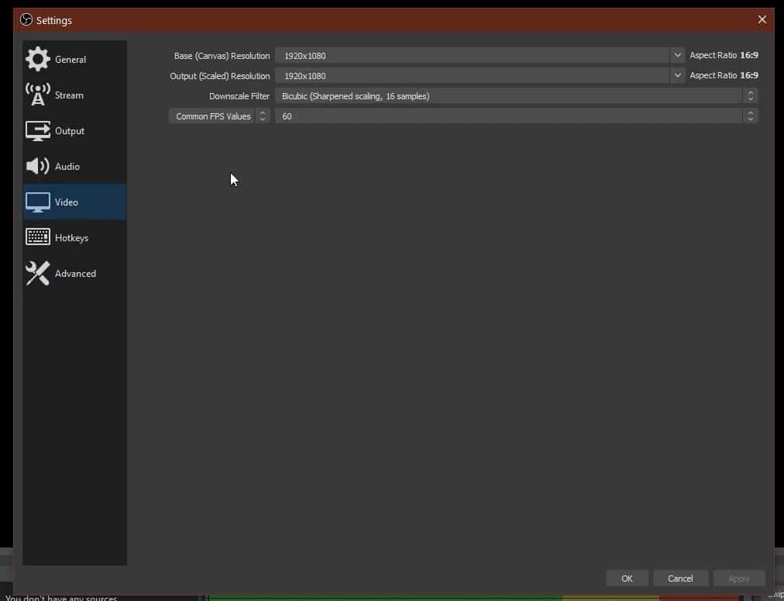Click the Advanced tools icon
The width and height of the screenshot is (784, 601).
[x=37, y=273]
